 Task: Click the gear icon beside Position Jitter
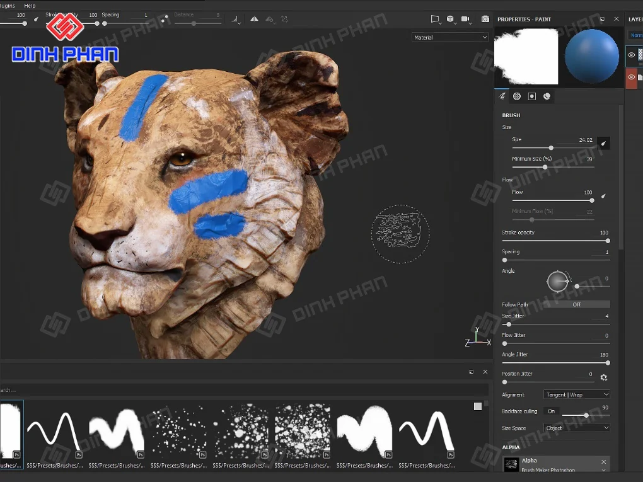click(603, 376)
